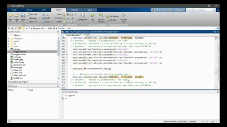Go back using the address bar arrow

[9, 28]
